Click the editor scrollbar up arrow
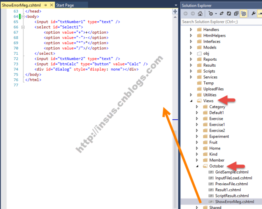 [175, 17]
